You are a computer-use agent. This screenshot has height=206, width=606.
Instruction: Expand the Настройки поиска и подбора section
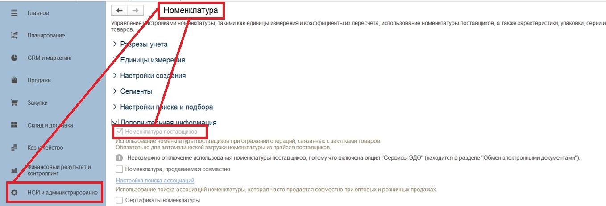pos(115,107)
